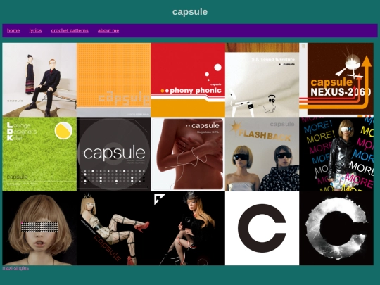Select the orange dotted capsule album cover
This screenshot has height=285, width=380.
click(x=114, y=80)
